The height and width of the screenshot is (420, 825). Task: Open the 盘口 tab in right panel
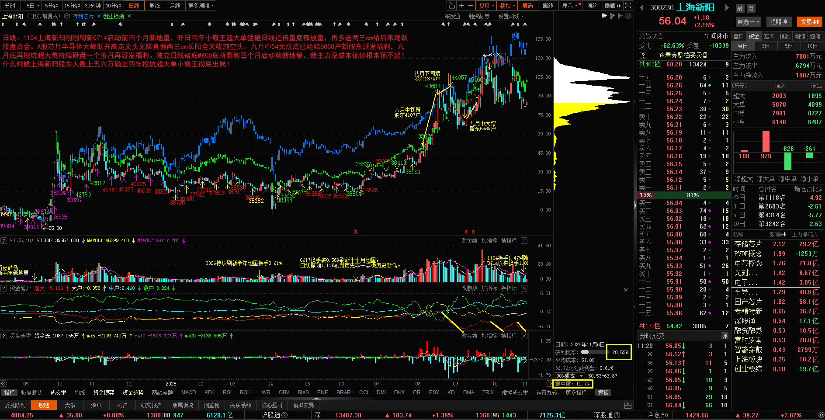tap(738, 36)
